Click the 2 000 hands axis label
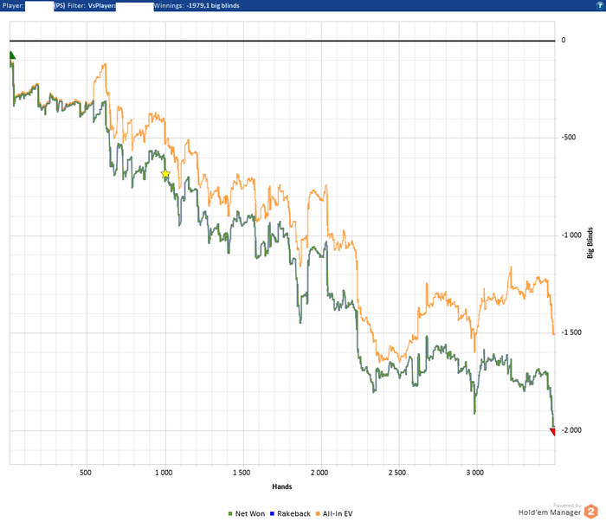 coord(319,473)
